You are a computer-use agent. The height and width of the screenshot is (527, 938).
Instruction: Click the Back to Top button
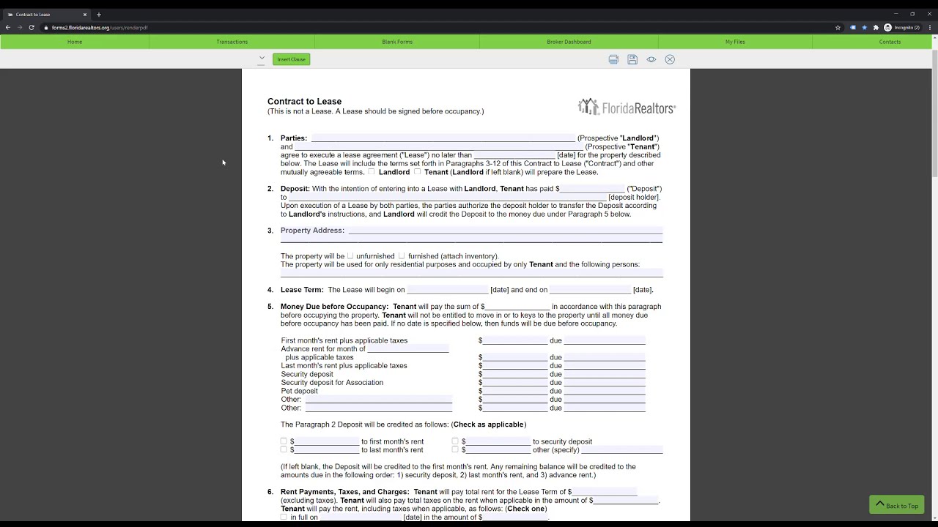coord(896,505)
